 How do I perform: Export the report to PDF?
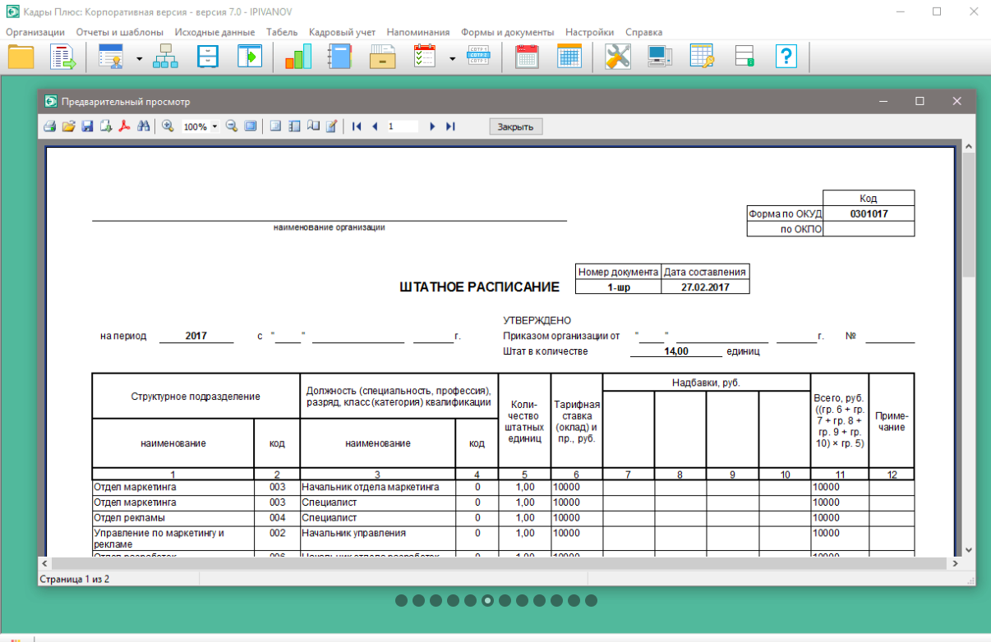point(126,126)
